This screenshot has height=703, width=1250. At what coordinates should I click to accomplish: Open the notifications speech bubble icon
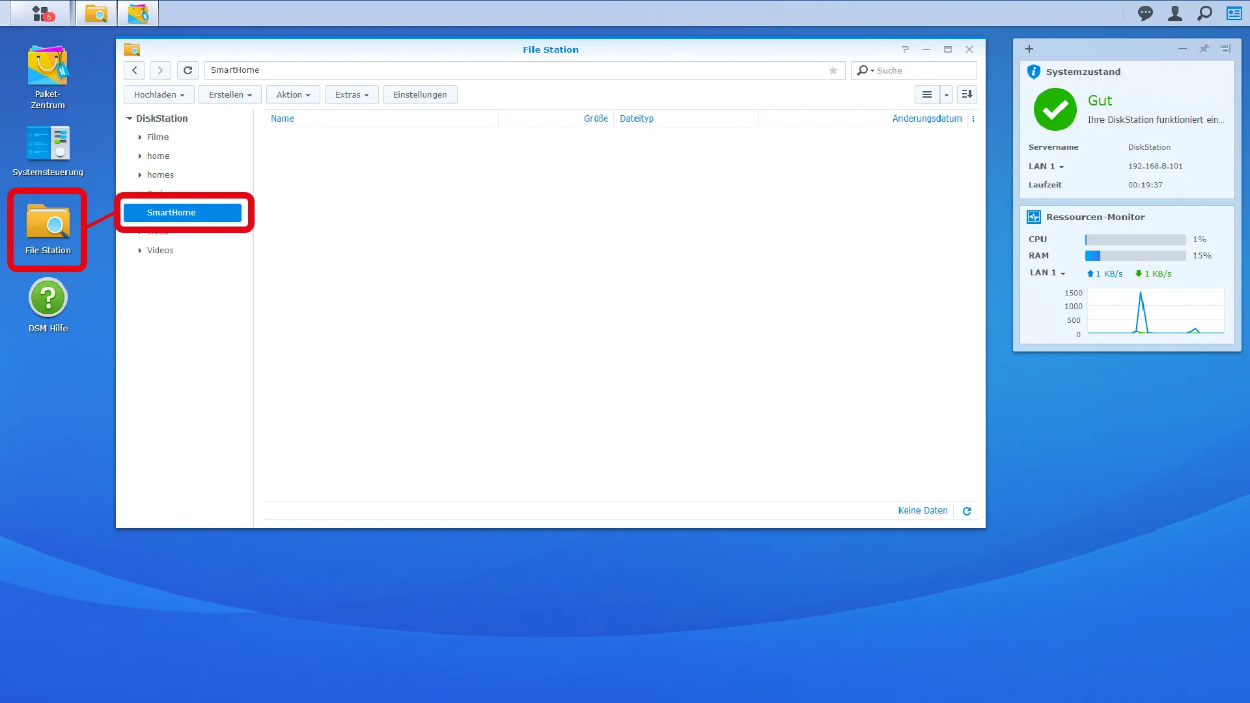click(1145, 13)
